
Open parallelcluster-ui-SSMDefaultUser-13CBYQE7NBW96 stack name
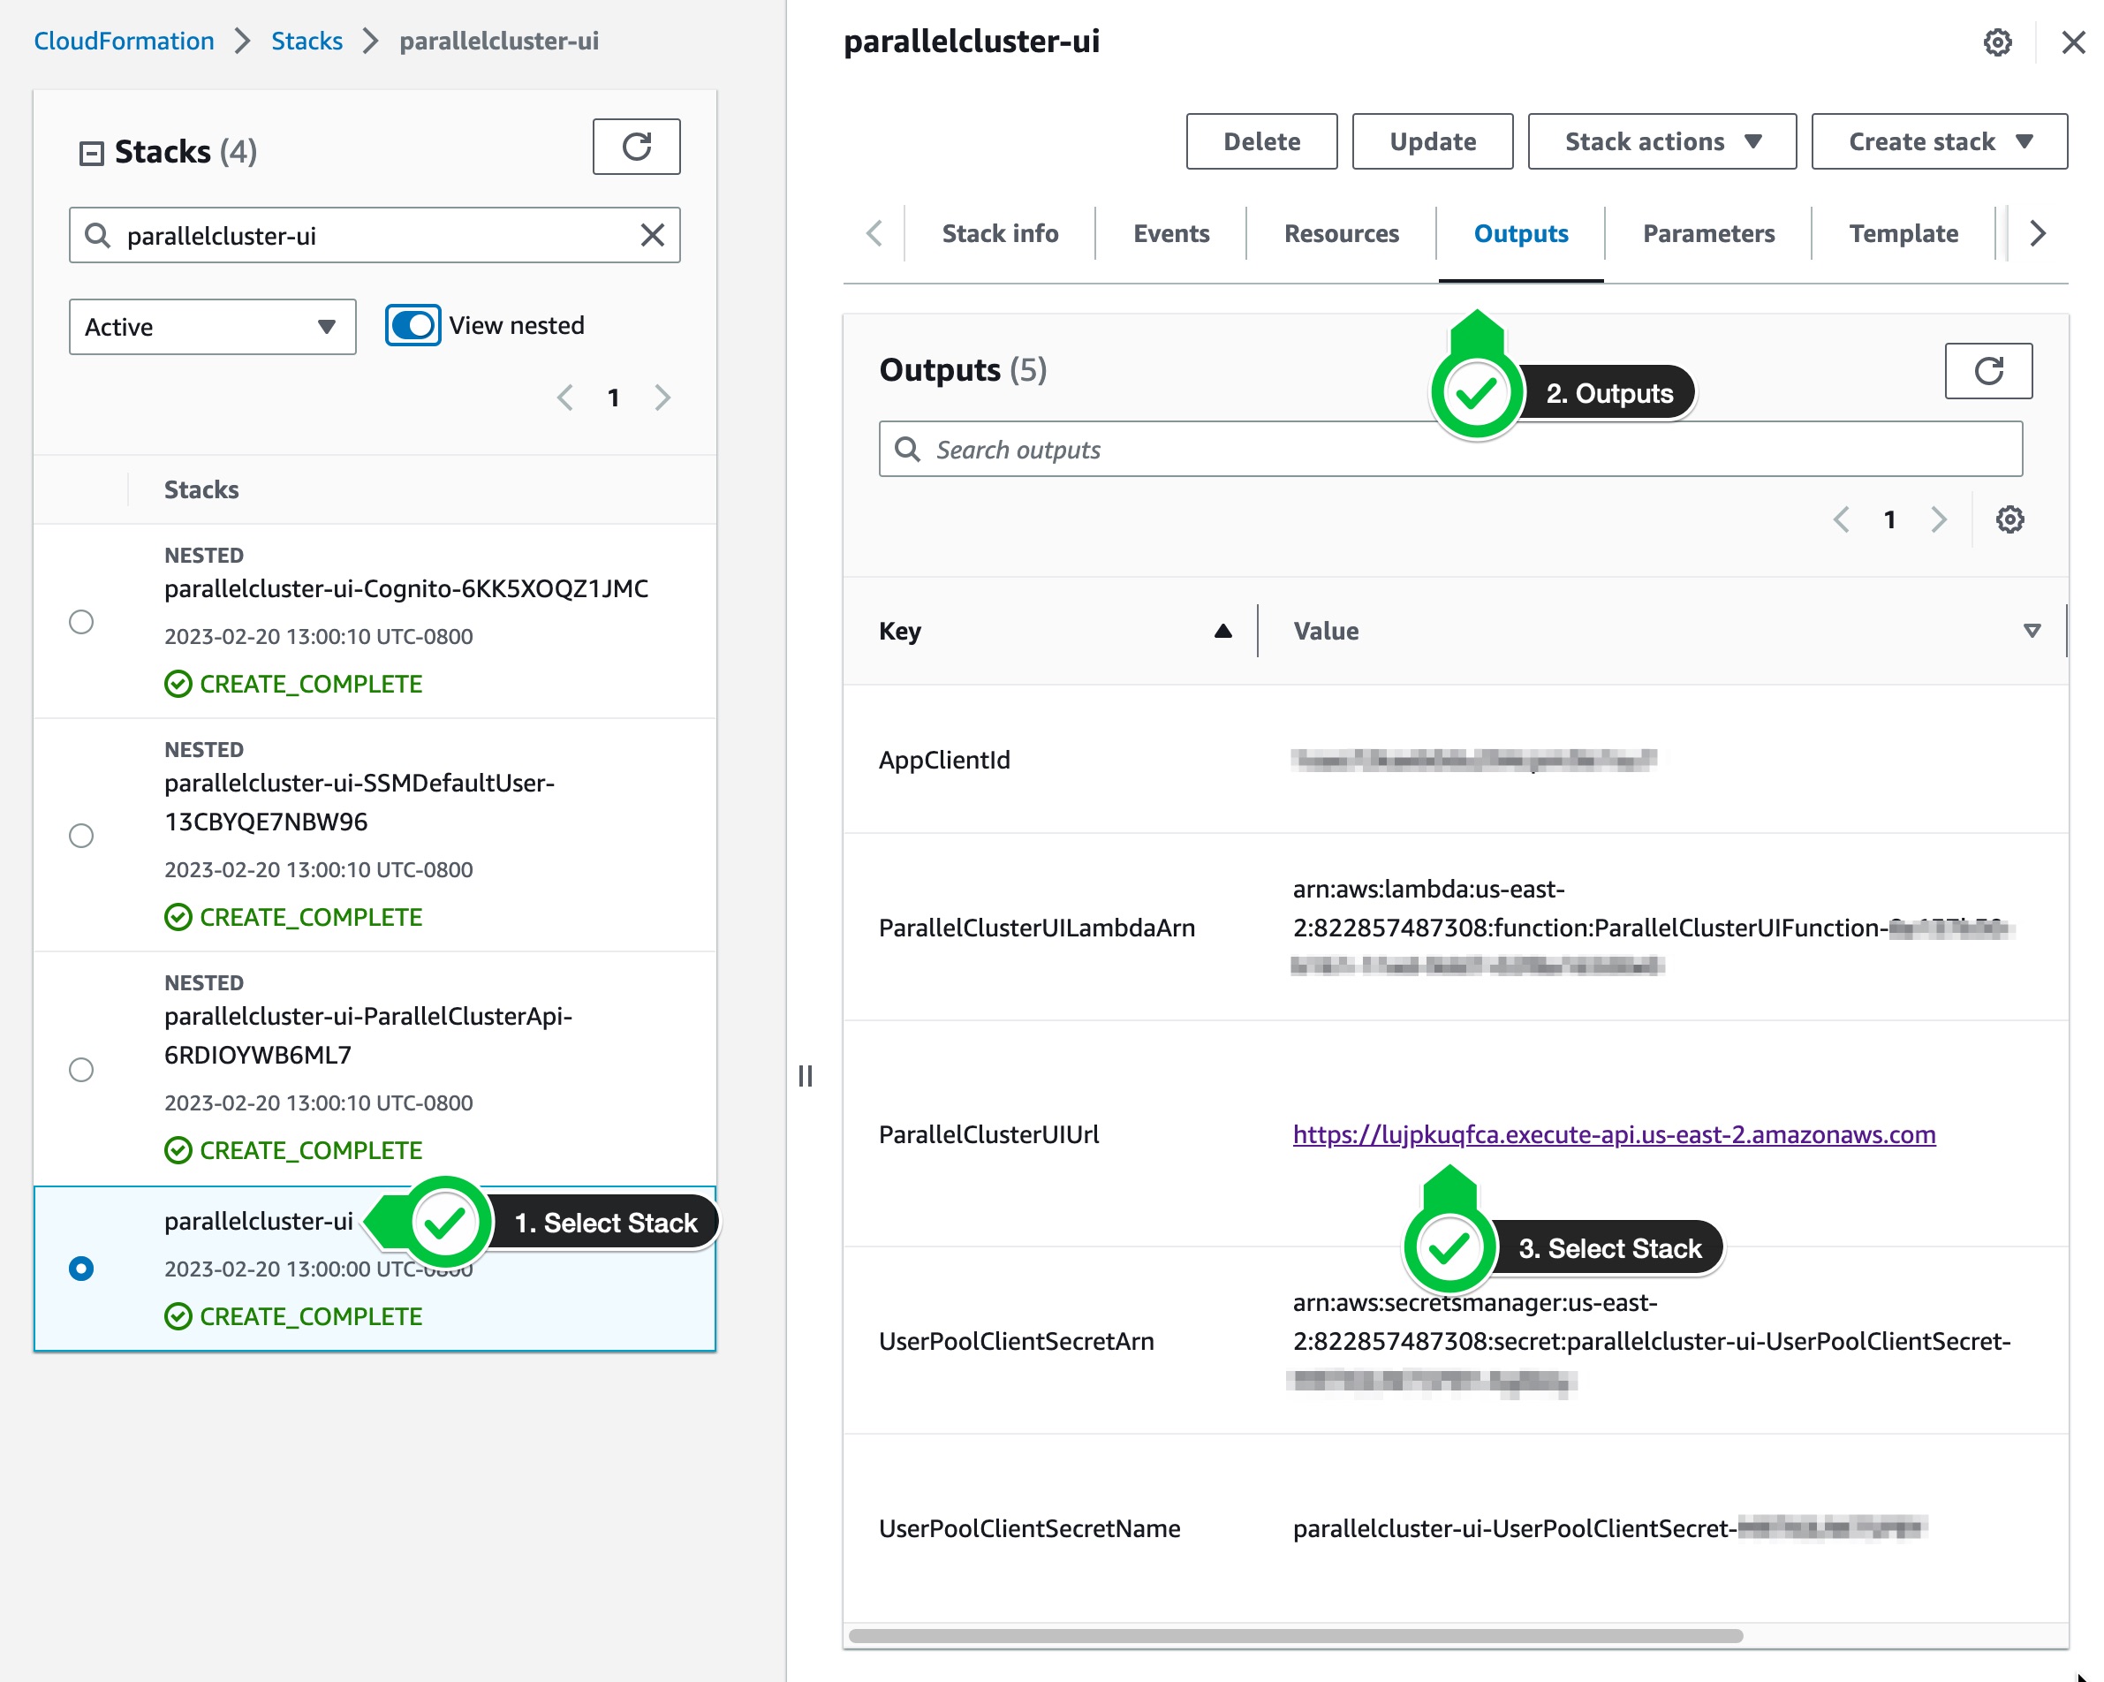359,802
